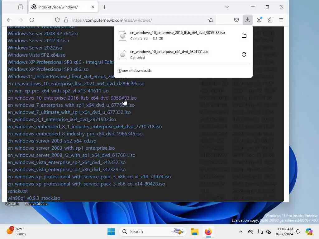Select the Index of /isos/windows/ tab
Screen dimensions: 319x239
(63, 7)
